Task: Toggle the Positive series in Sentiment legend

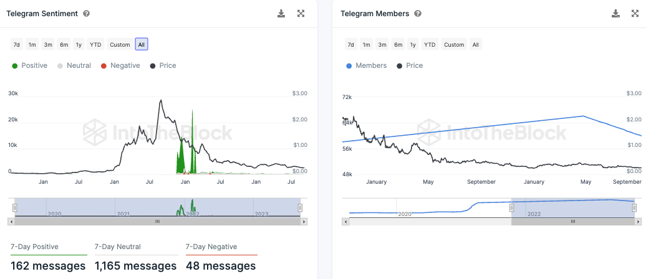Action: tap(30, 65)
